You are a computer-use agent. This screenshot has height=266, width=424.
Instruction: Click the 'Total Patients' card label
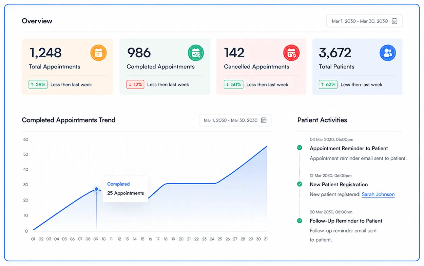pyautogui.click(x=336, y=66)
